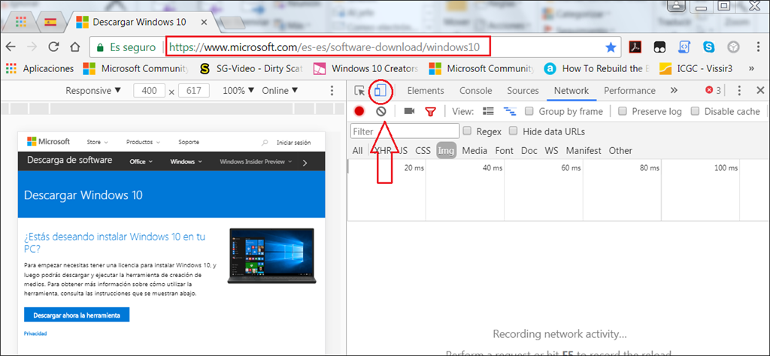Expand the Windows submenu
Image resolution: width=770 pixels, height=356 pixels.
(x=186, y=161)
